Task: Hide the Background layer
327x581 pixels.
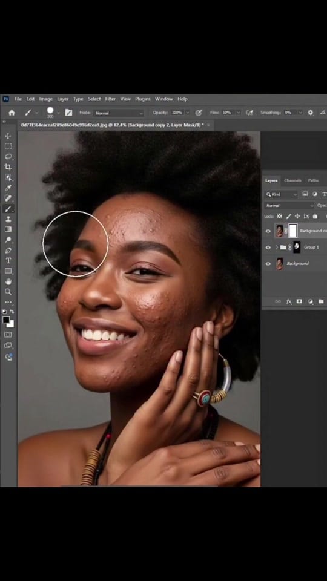Action: 268,264
